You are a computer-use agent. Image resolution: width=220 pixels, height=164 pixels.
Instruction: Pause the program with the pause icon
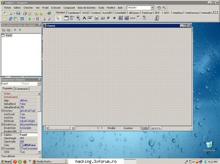pyautogui.click(x=37, y=19)
